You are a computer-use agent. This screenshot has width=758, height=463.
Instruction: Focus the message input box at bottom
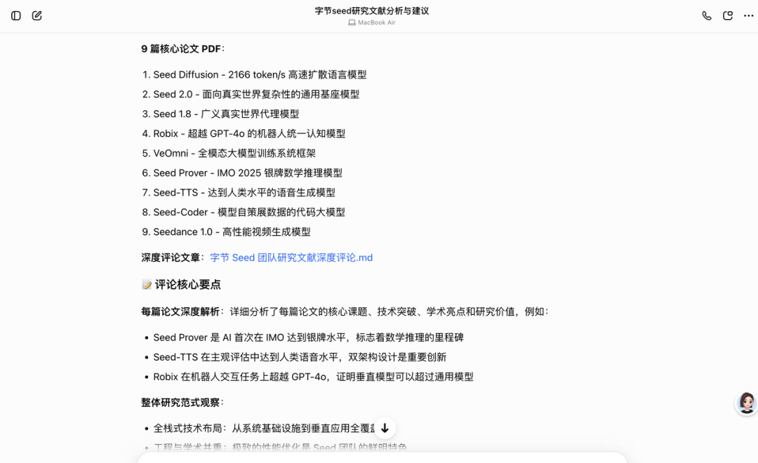(382, 458)
